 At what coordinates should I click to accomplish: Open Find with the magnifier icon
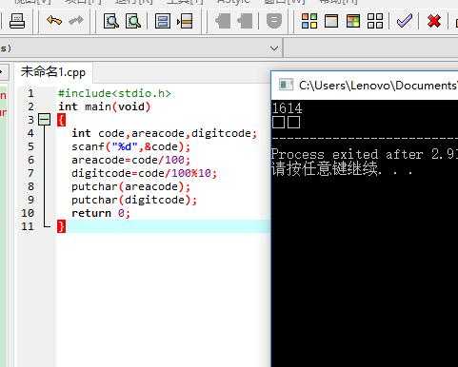(x=111, y=21)
